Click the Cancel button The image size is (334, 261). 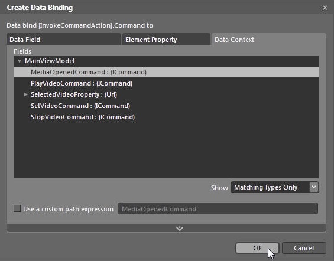(x=304, y=248)
